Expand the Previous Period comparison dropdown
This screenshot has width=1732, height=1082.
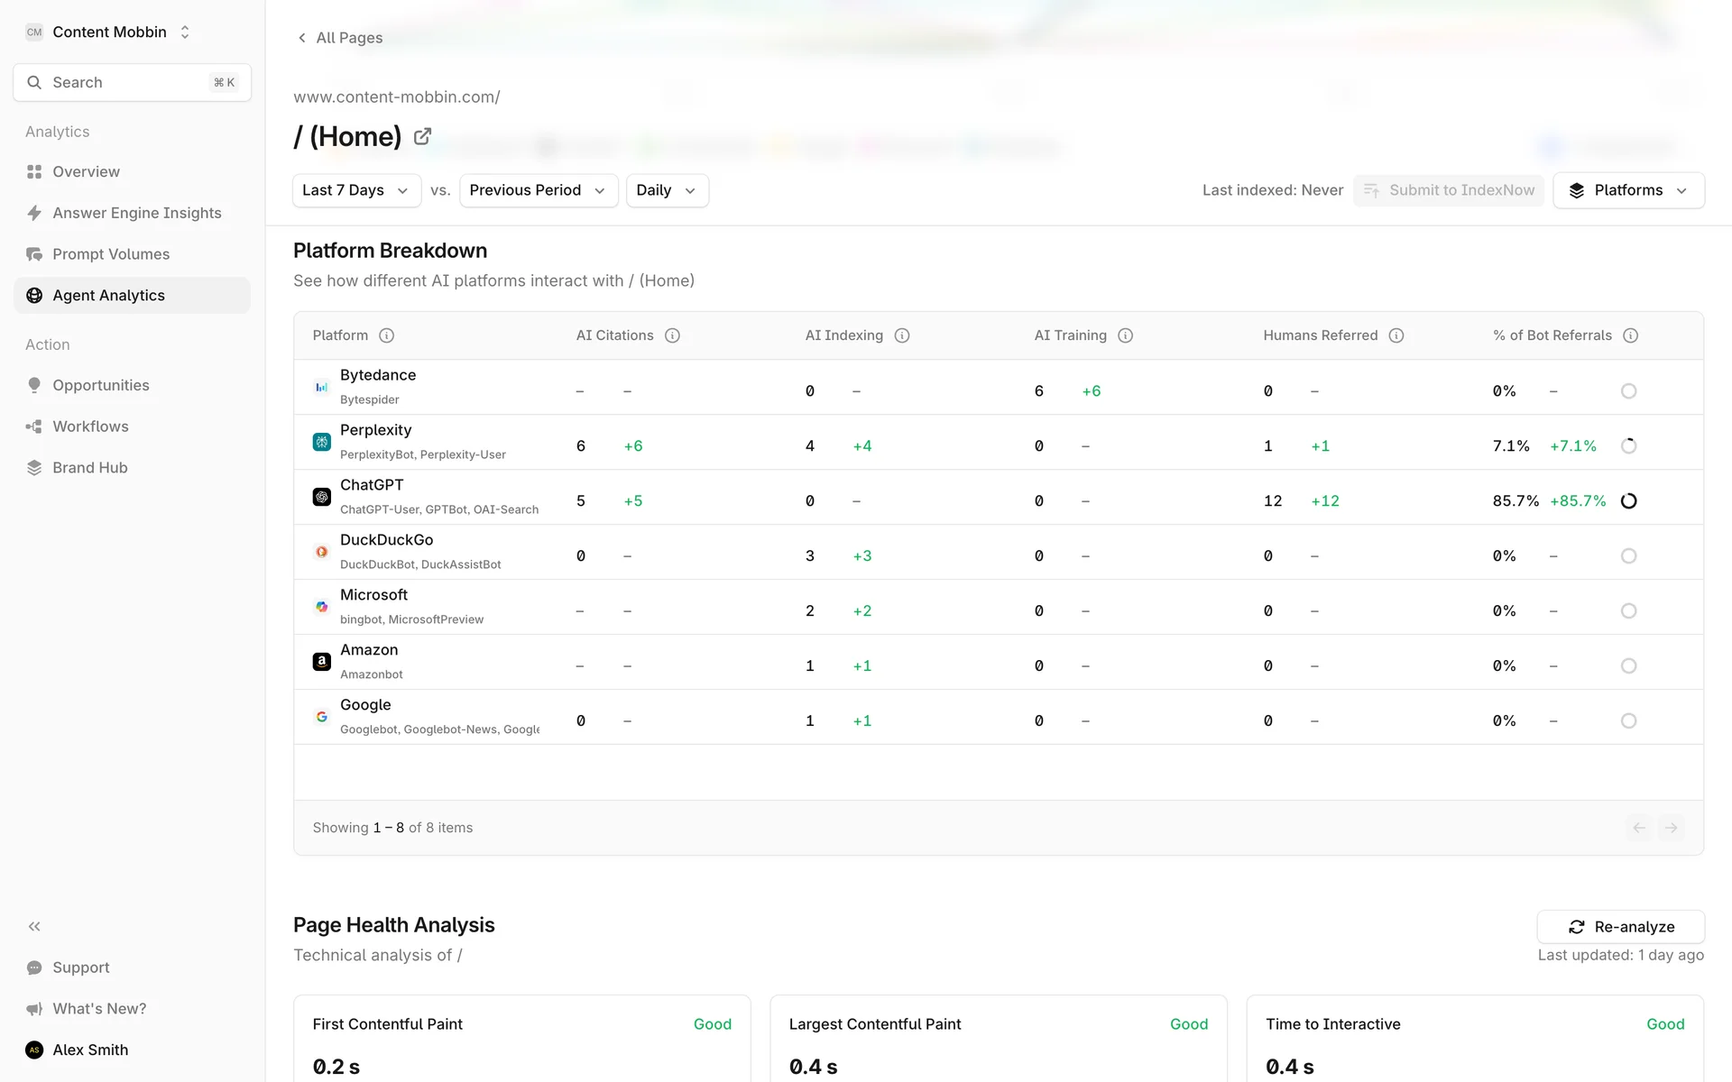coord(538,190)
